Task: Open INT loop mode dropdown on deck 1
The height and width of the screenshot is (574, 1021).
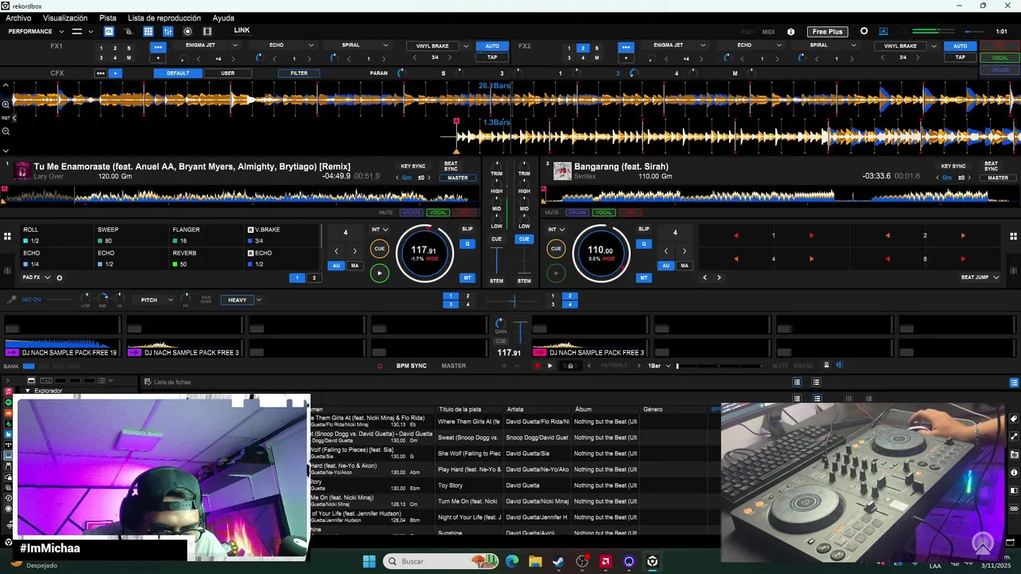Action: tap(380, 230)
